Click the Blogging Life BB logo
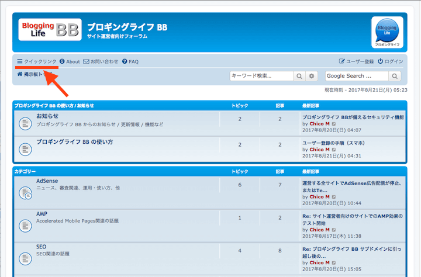 (50, 30)
